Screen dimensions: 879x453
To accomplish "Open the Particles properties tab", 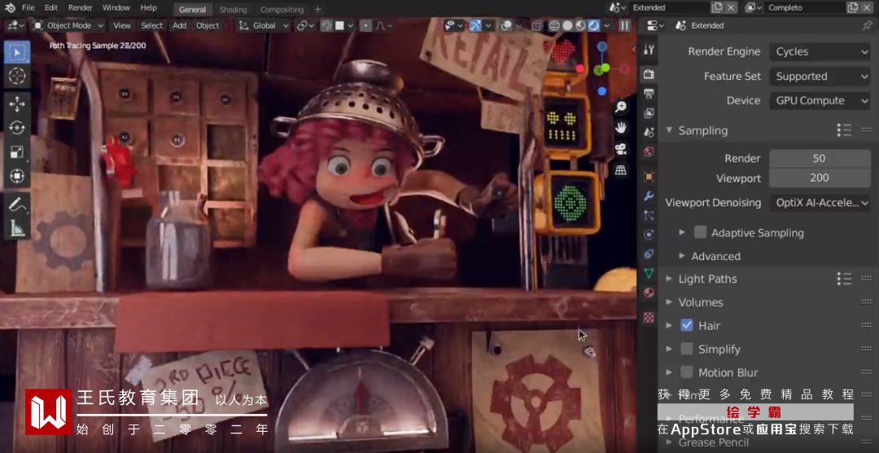I will pos(649,215).
